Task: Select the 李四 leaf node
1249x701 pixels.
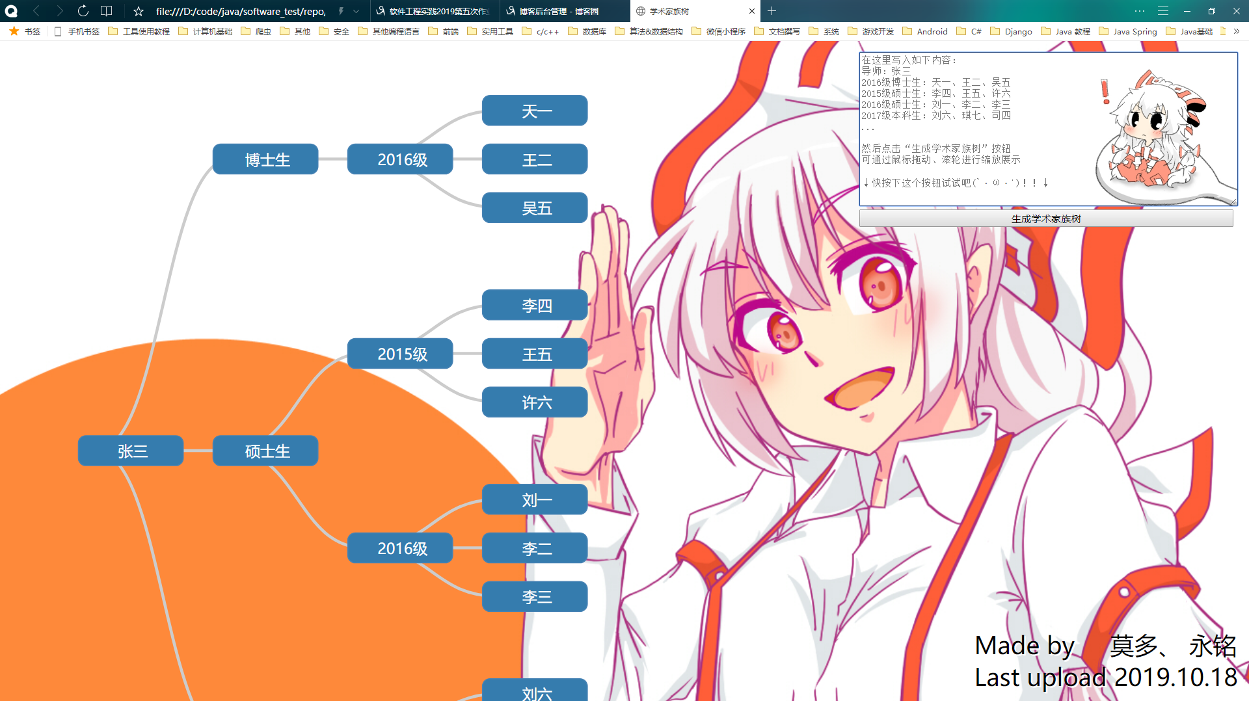Action: click(535, 305)
